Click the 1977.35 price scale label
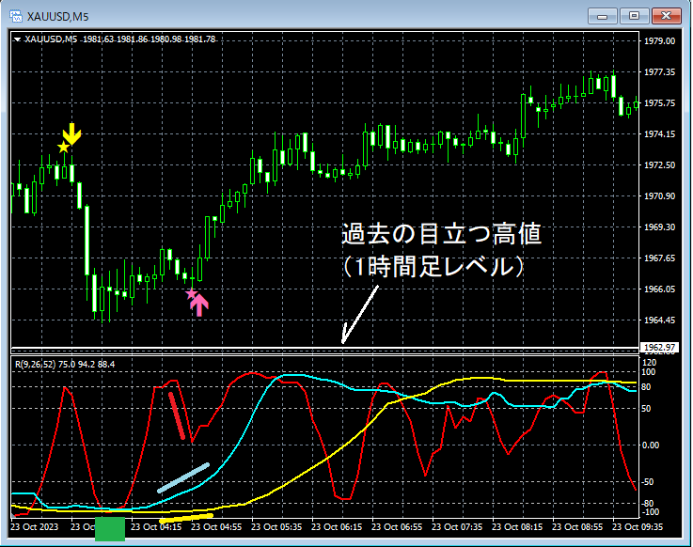 (x=659, y=72)
